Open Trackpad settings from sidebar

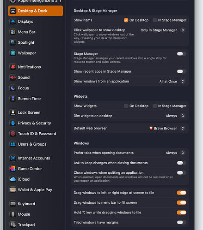(x=36, y=225)
